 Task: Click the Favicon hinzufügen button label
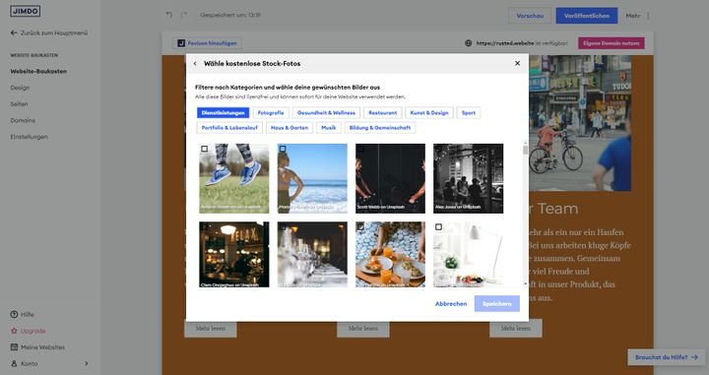coord(212,43)
